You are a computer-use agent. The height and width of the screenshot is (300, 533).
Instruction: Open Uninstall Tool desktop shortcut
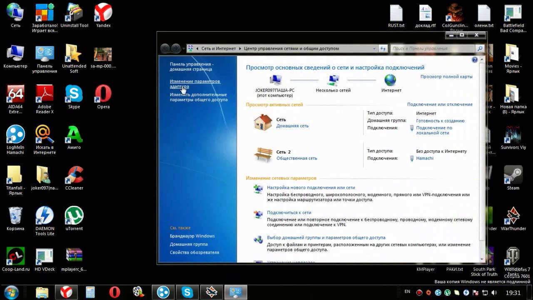point(74,15)
